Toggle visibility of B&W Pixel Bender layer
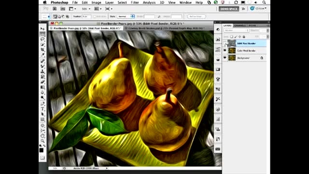Viewport: 309px width, 174px height. point(225,43)
